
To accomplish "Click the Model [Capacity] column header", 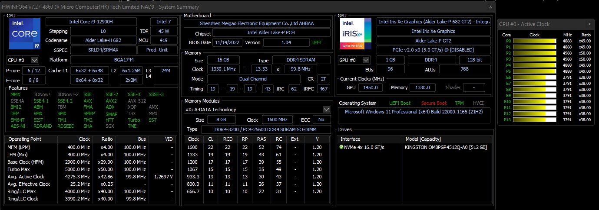I will tap(447, 139).
